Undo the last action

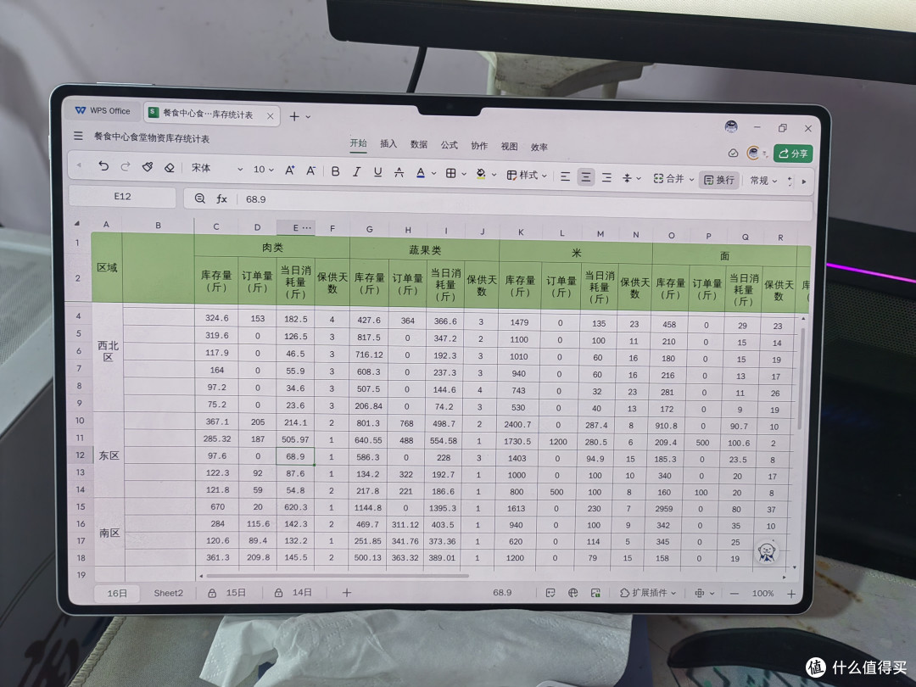coord(103,166)
